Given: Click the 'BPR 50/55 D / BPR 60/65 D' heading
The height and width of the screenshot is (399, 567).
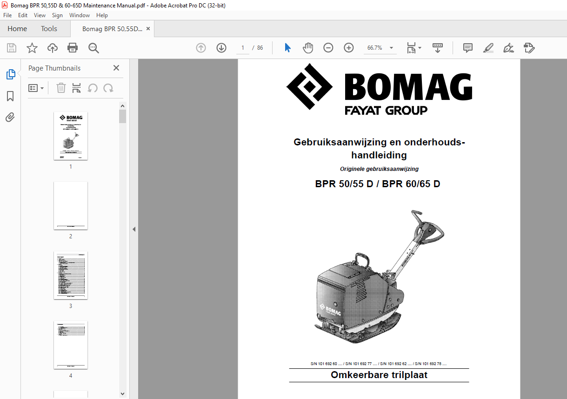Looking at the screenshot, I should 378,184.
